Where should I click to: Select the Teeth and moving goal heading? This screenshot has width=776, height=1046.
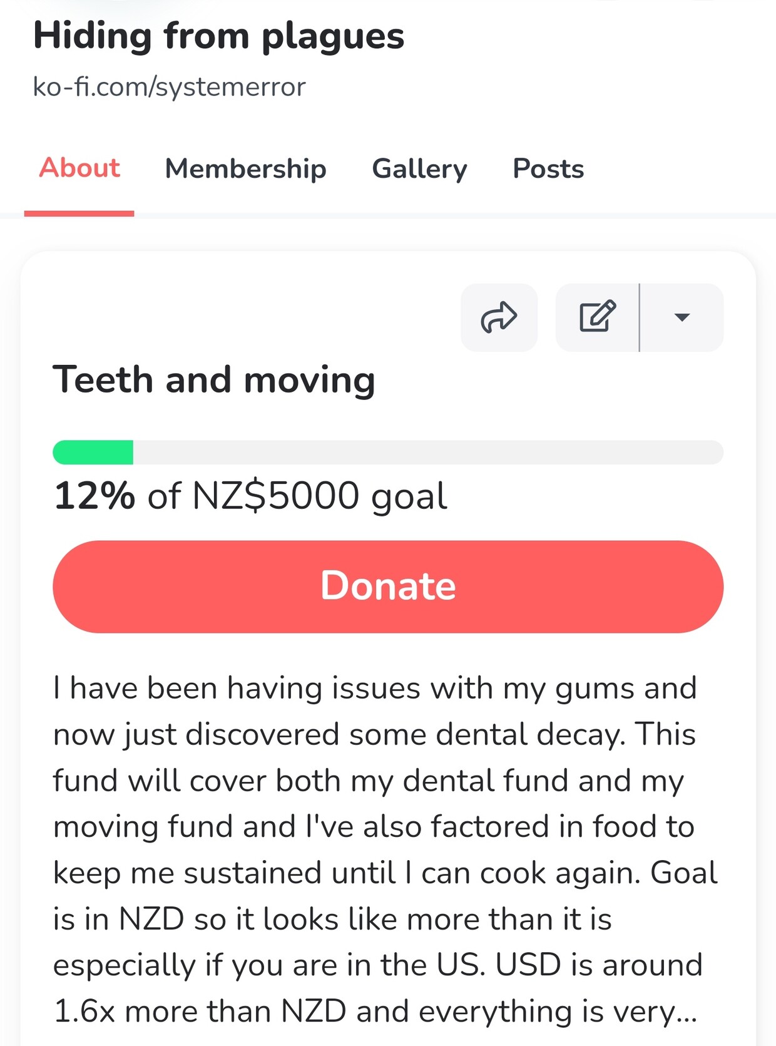214,380
